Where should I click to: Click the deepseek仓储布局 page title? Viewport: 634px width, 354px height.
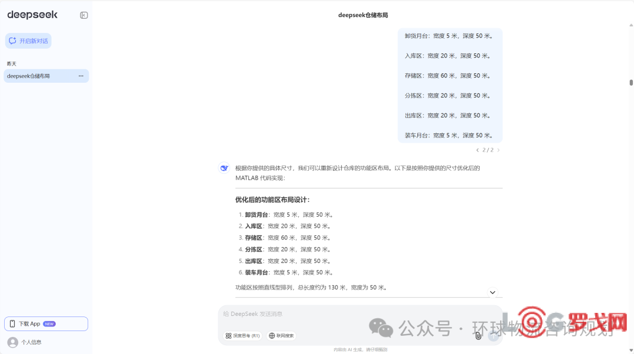(363, 15)
